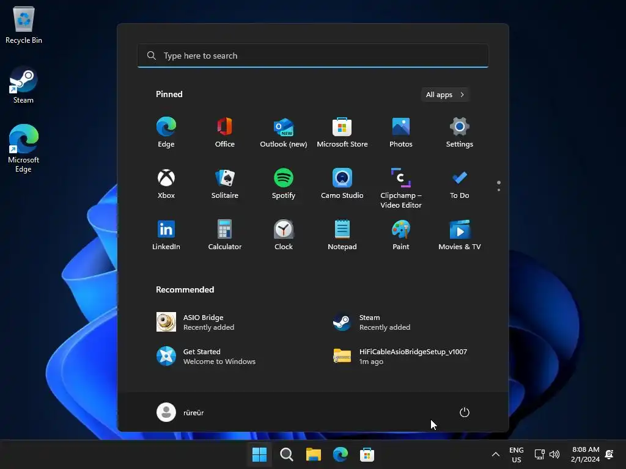Switch the ENG US input language
626x469 pixels.
pyautogui.click(x=516, y=454)
